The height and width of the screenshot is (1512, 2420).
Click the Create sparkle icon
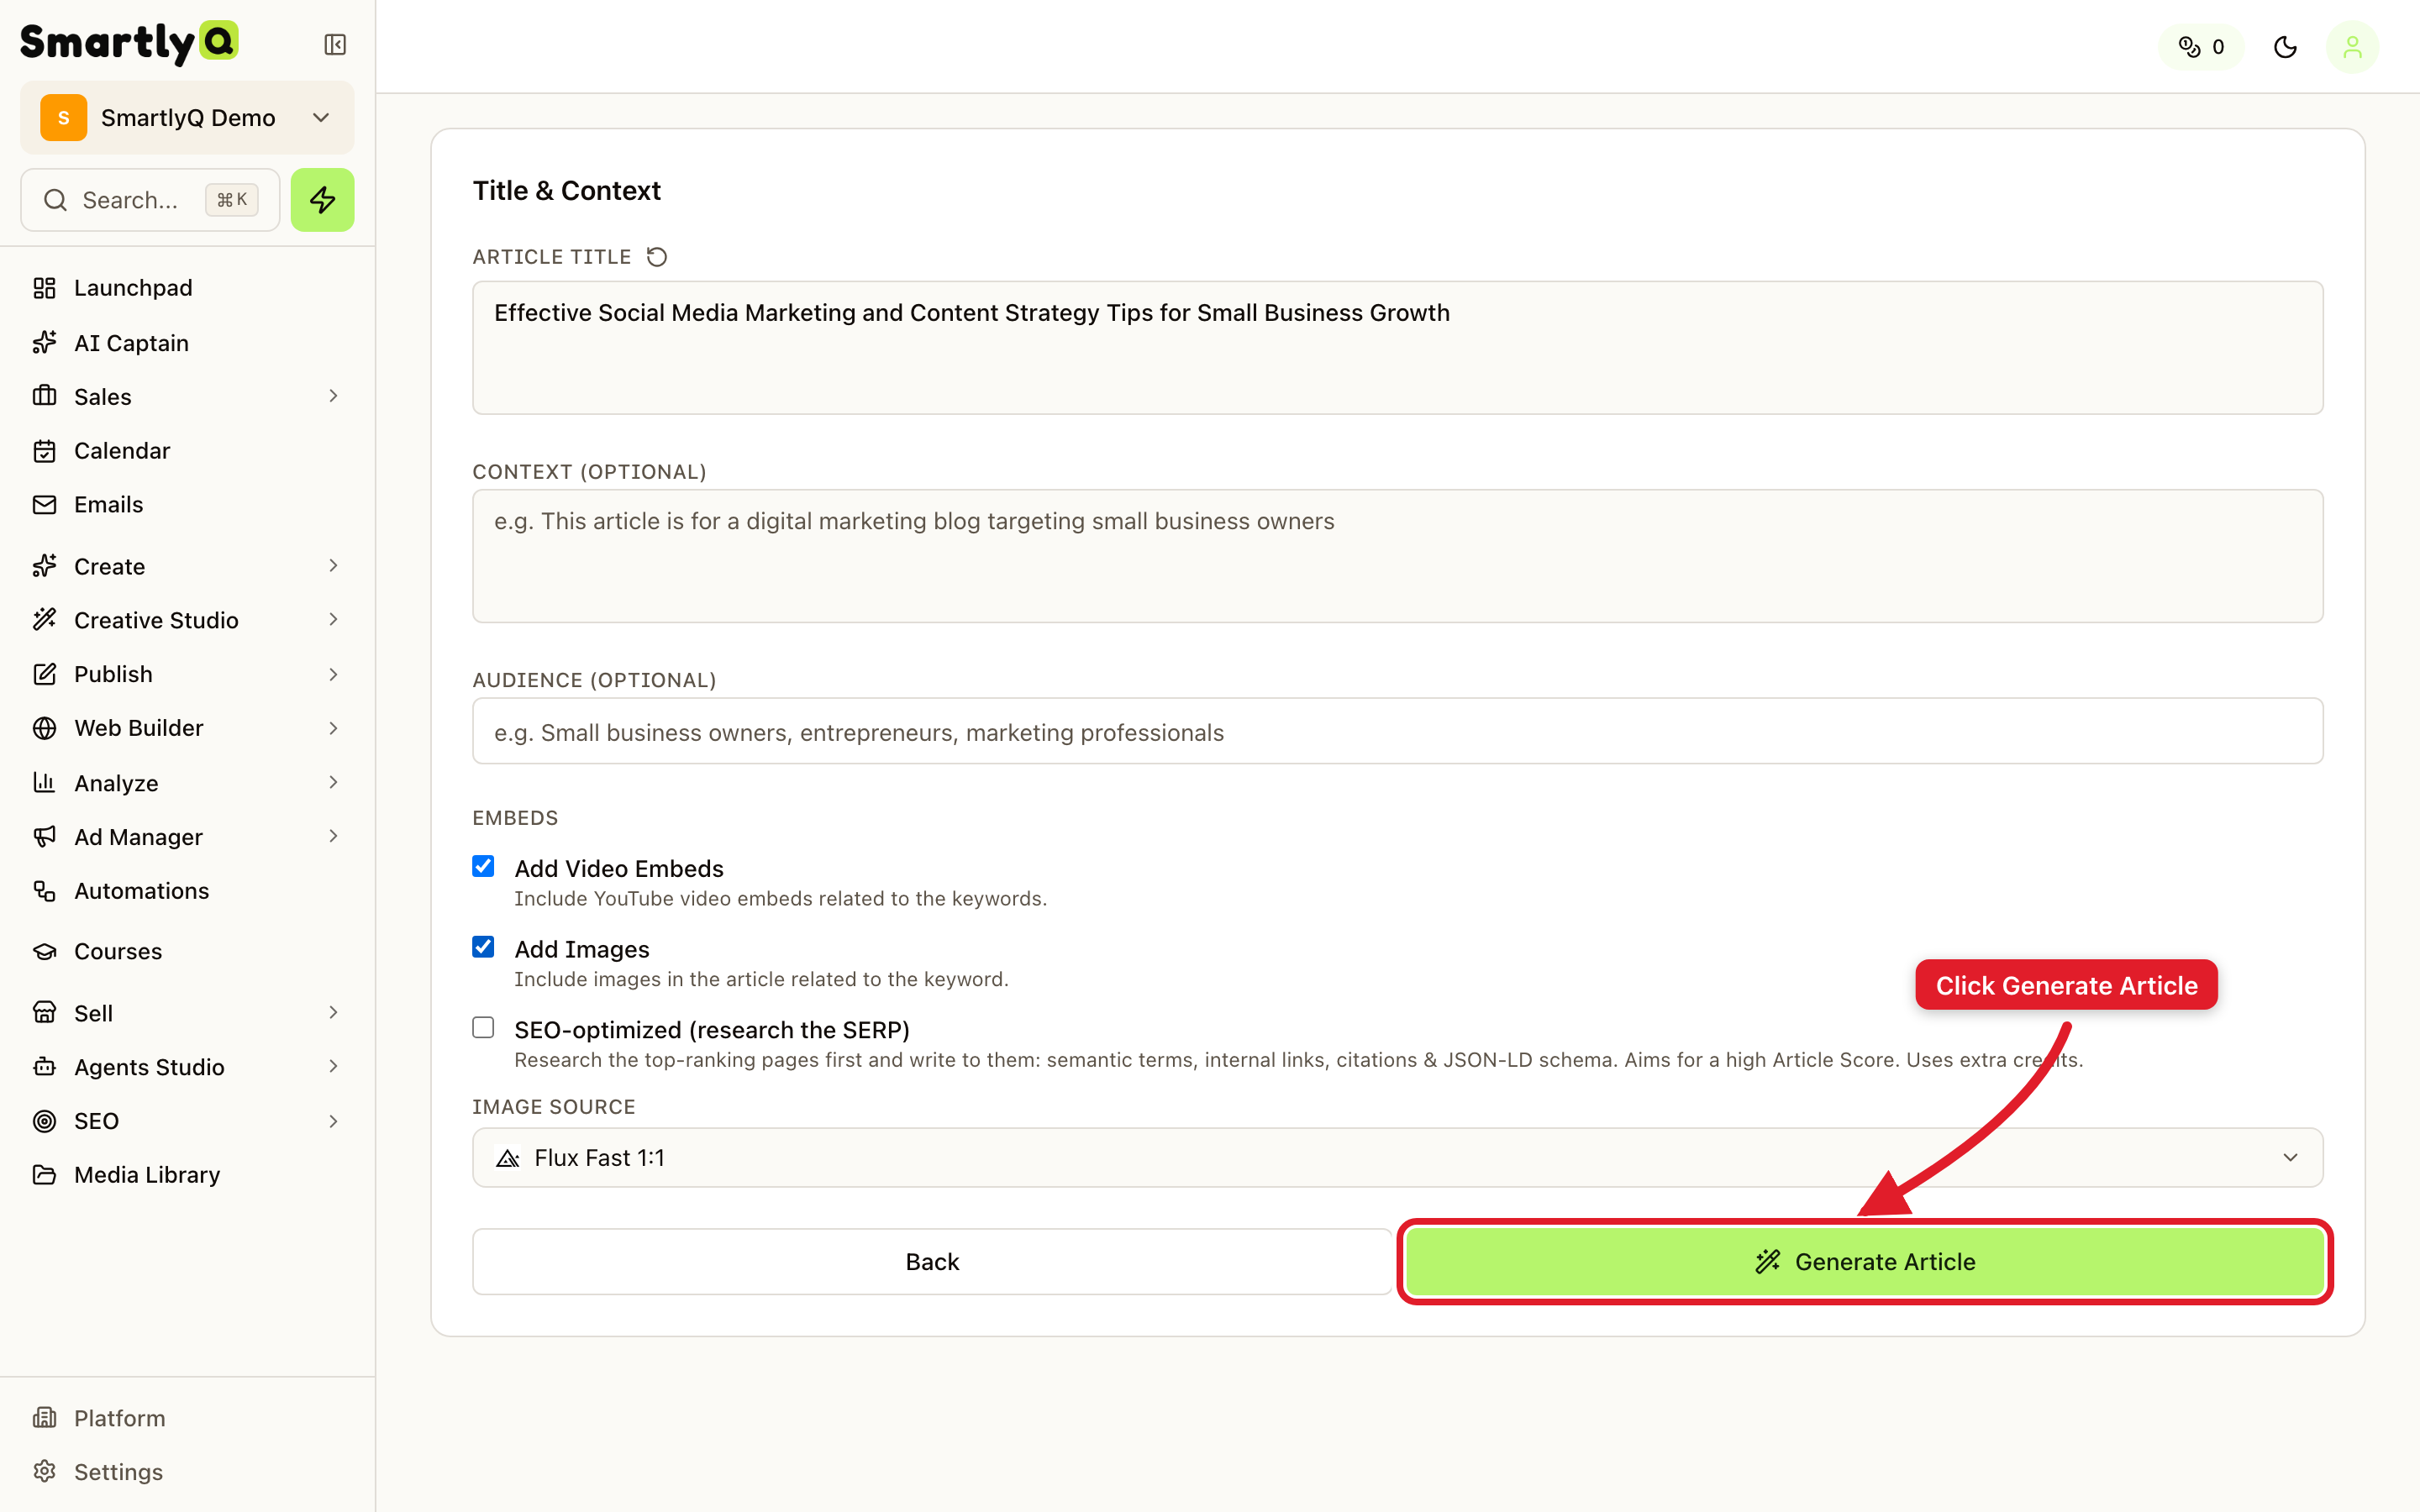coord(44,566)
